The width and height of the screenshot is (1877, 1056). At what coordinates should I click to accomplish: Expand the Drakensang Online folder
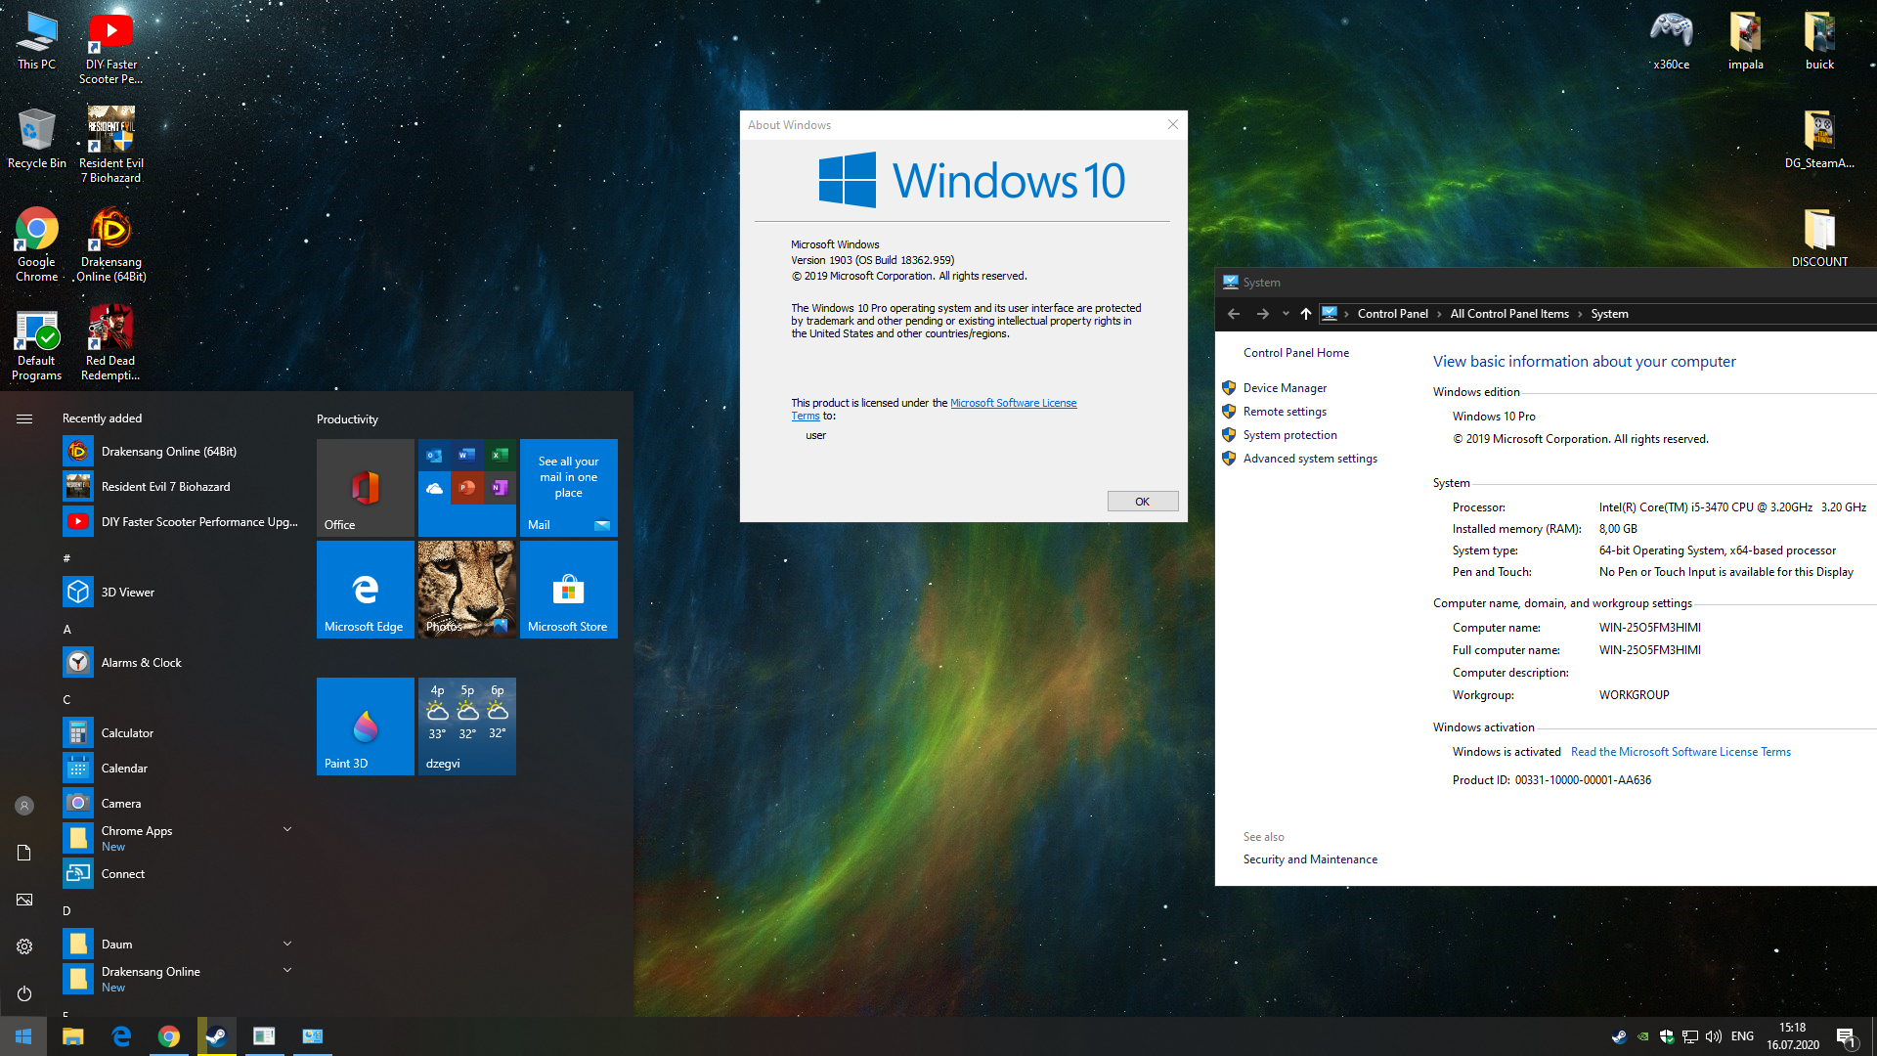point(287,971)
